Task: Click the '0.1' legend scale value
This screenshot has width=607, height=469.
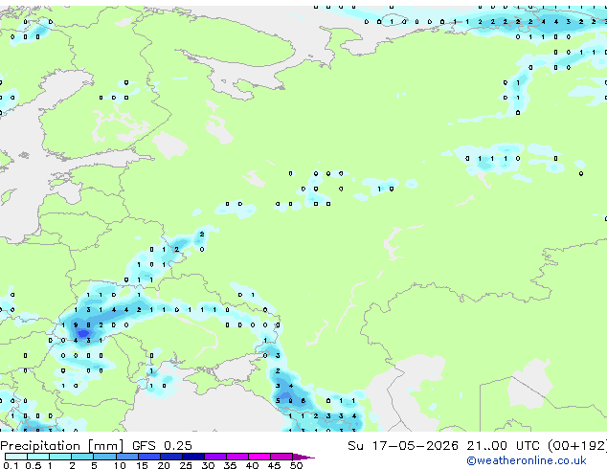Action: [x=11, y=465]
